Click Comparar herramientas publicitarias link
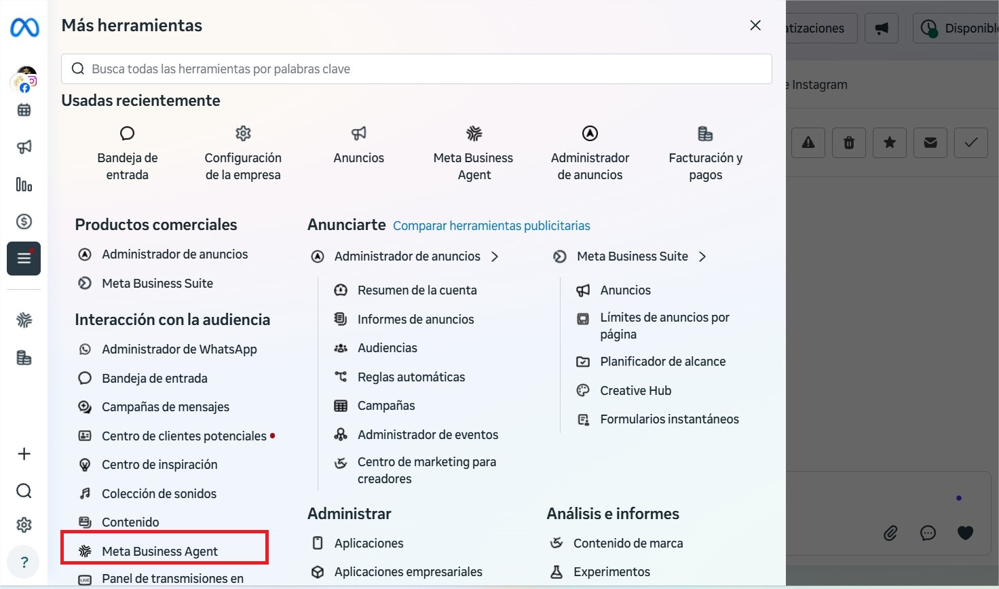This screenshot has height=589, width=999. pyautogui.click(x=491, y=225)
